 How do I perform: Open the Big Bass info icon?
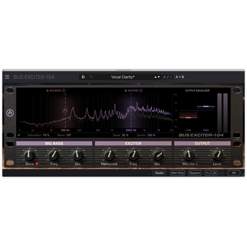pos(64,90)
